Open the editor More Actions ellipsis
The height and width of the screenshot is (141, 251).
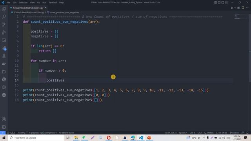coord(247,8)
